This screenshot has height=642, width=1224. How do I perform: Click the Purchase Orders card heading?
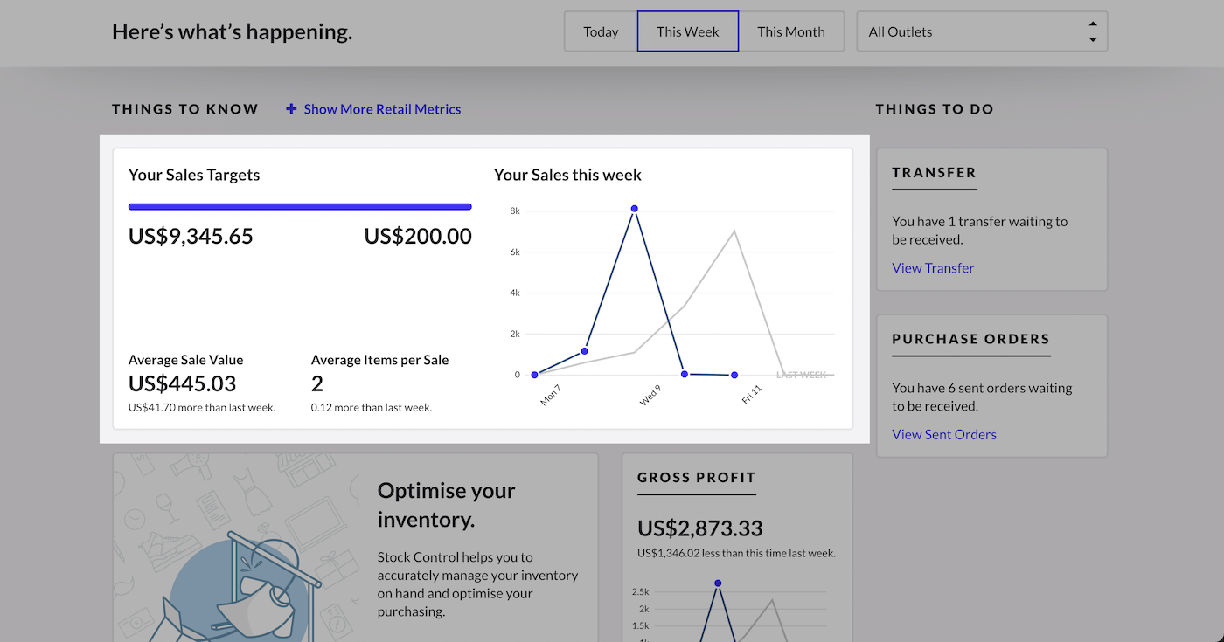click(970, 339)
